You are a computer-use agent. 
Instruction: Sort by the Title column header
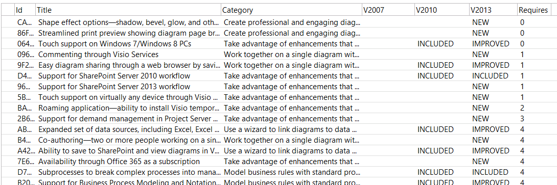click(x=128, y=10)
